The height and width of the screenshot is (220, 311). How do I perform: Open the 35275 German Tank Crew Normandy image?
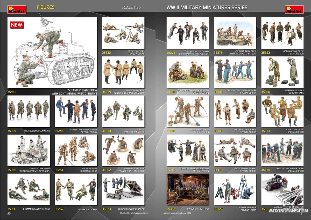point(188,33)
